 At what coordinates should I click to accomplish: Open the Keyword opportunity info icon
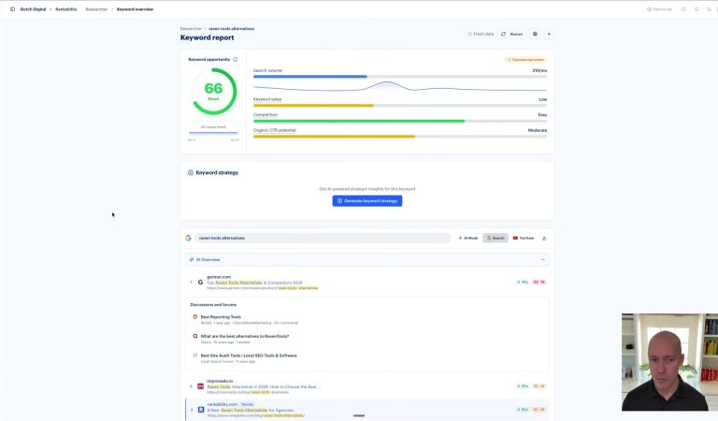(x=236, y=60)
